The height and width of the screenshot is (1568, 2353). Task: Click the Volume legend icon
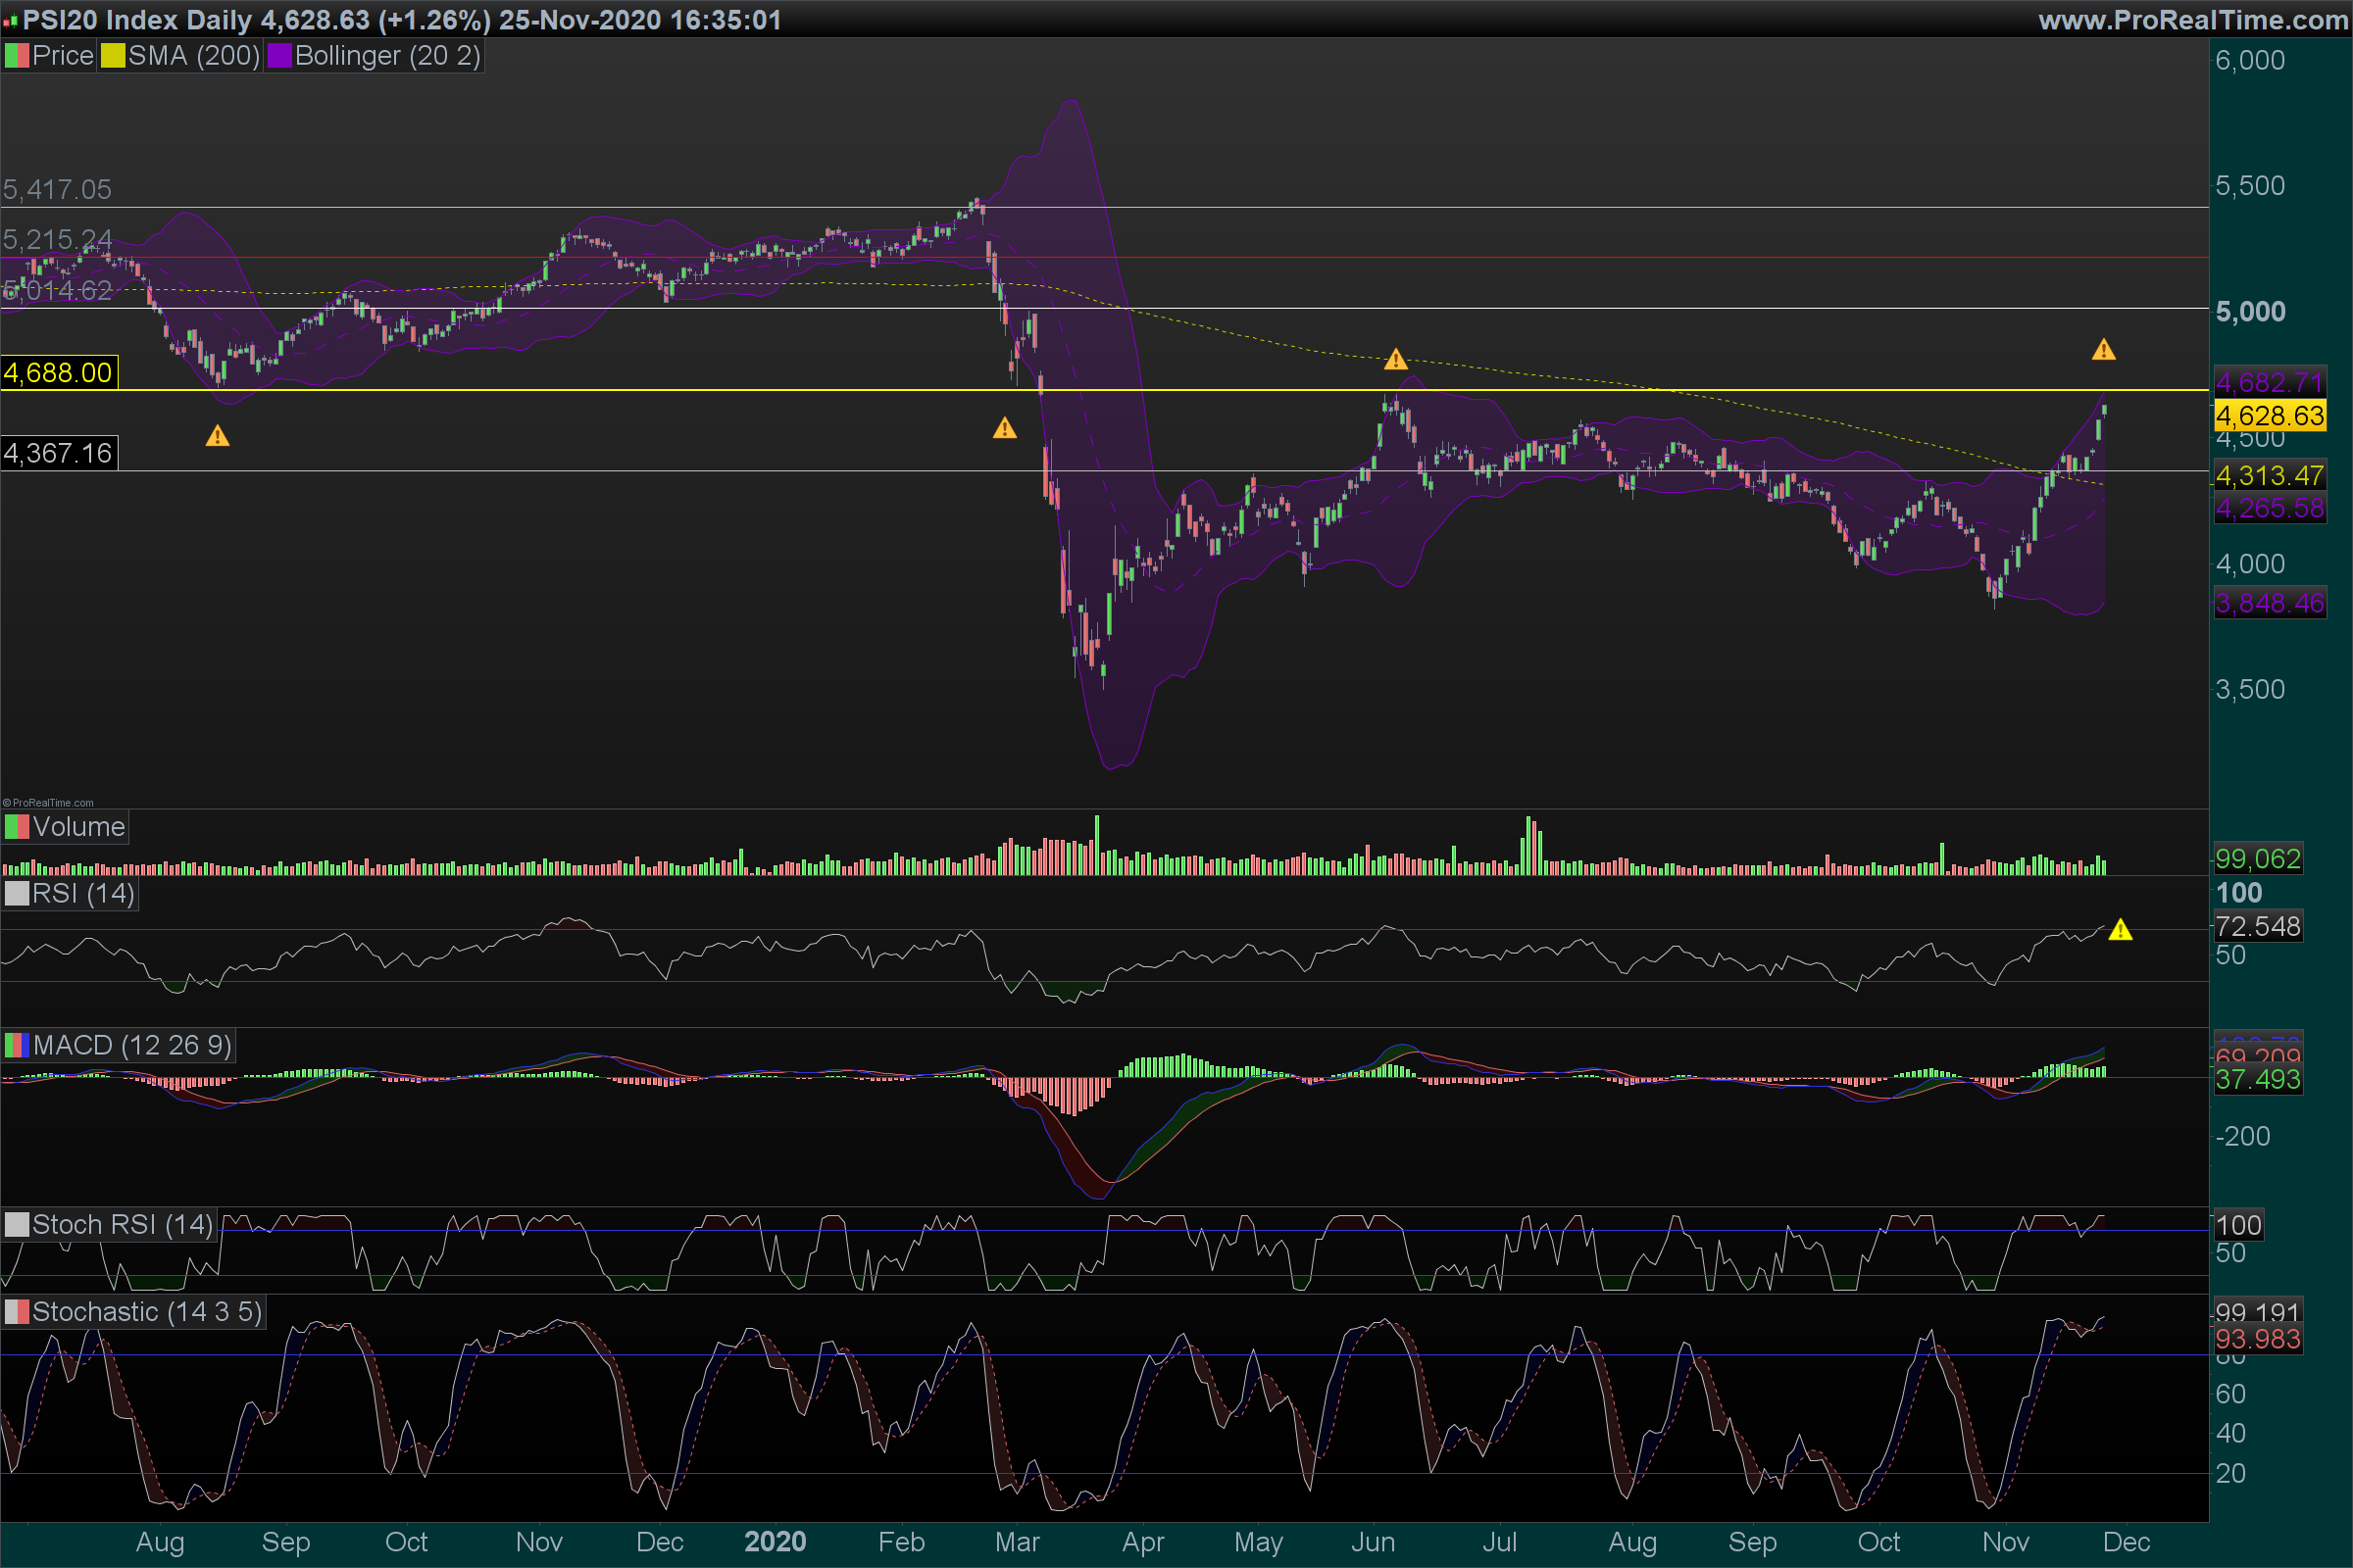point(16,827)
